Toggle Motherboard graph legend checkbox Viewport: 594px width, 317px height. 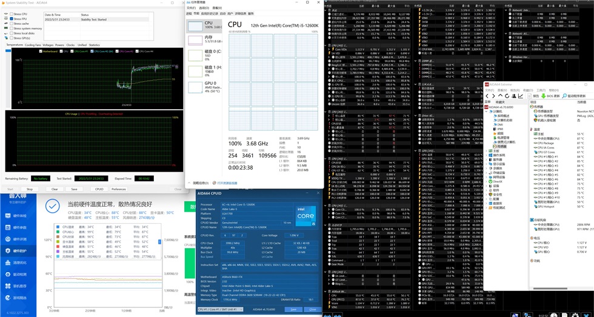tap(41, 52)
